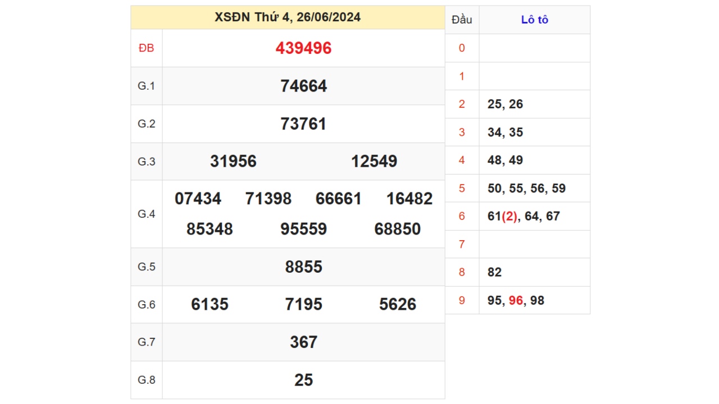Image resolution: width=719 pixels, height=404 pixels.
Task: Select lô tô values 25, 26
Action: (505, 104)
